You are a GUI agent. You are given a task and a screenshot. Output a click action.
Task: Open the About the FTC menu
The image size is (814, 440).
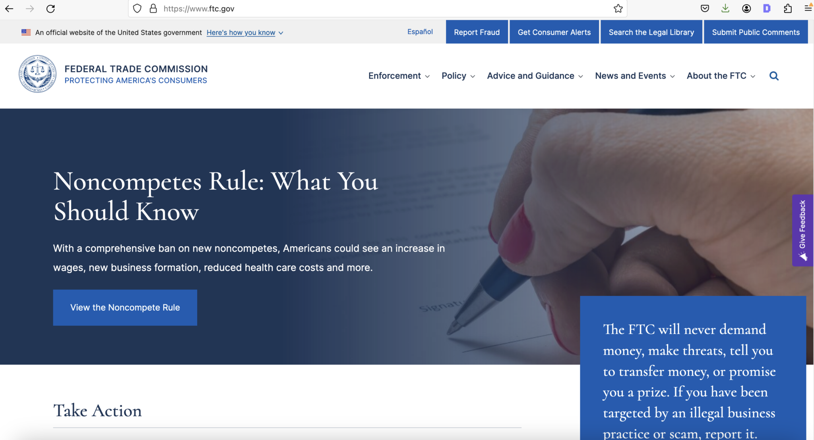coord(721,76)
